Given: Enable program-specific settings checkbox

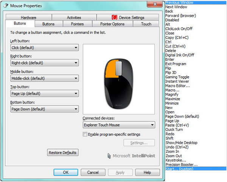Looking at the screenshot, I should (x=85, y=134).
